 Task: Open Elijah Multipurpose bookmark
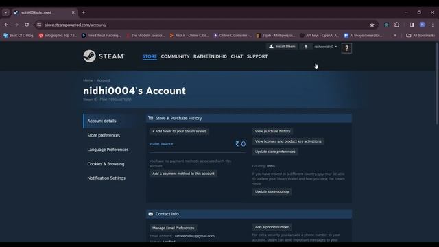pyautogui.click(x=276, y=35)
